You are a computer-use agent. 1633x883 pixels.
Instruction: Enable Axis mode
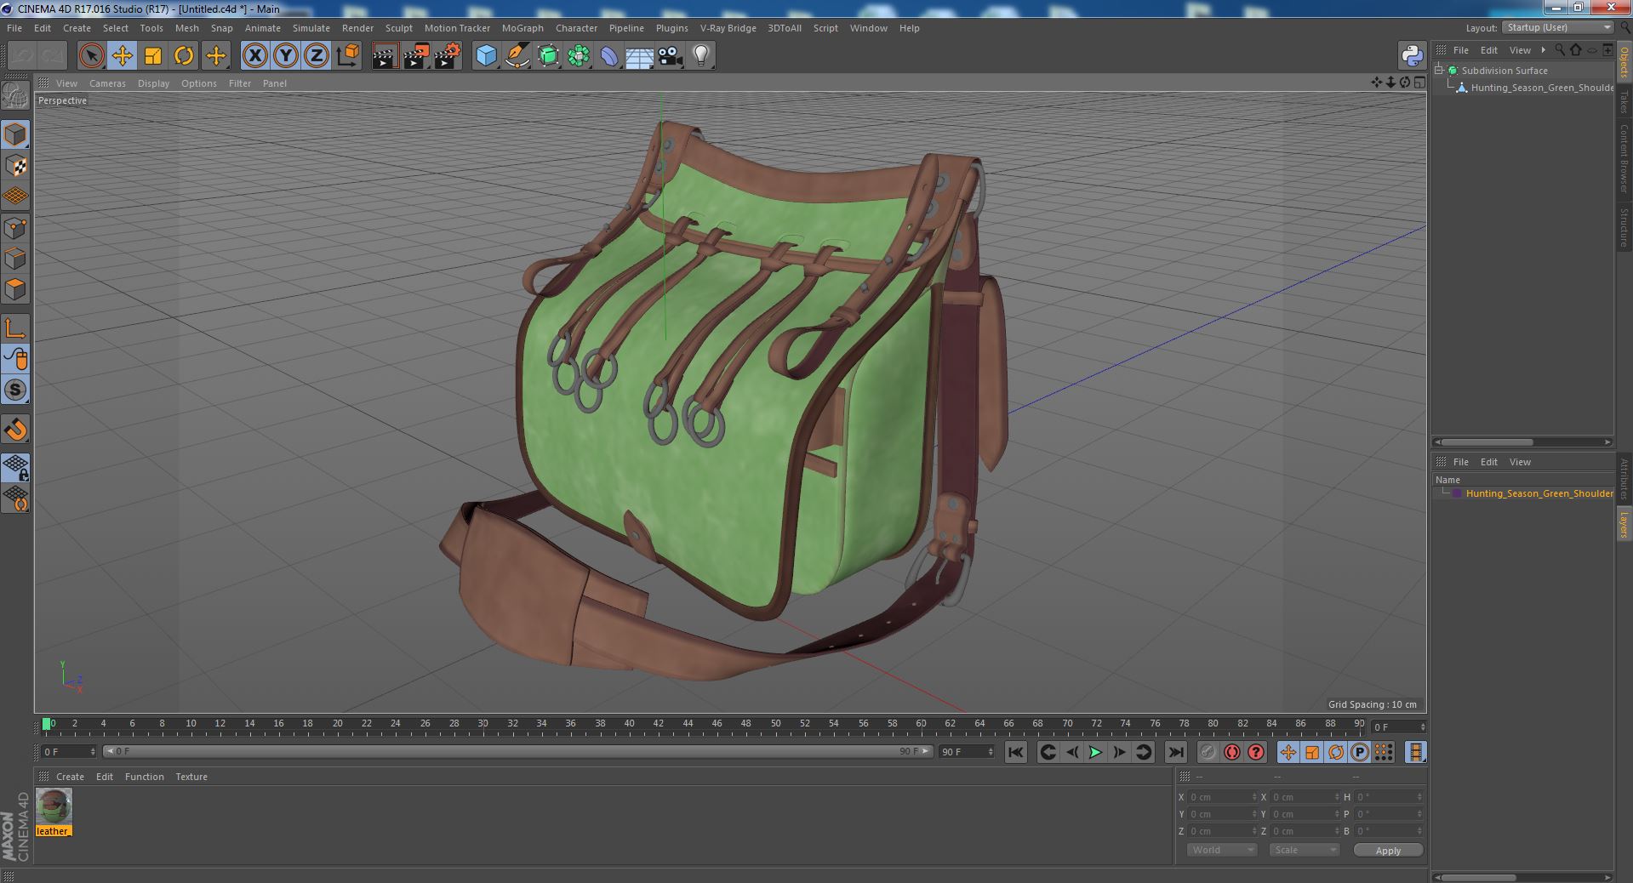click(15, 328)
